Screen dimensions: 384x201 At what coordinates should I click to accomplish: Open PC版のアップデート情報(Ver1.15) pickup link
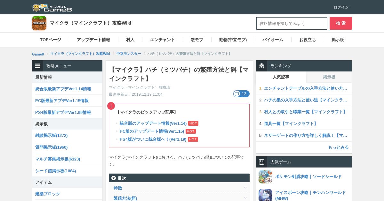point(152,131)
